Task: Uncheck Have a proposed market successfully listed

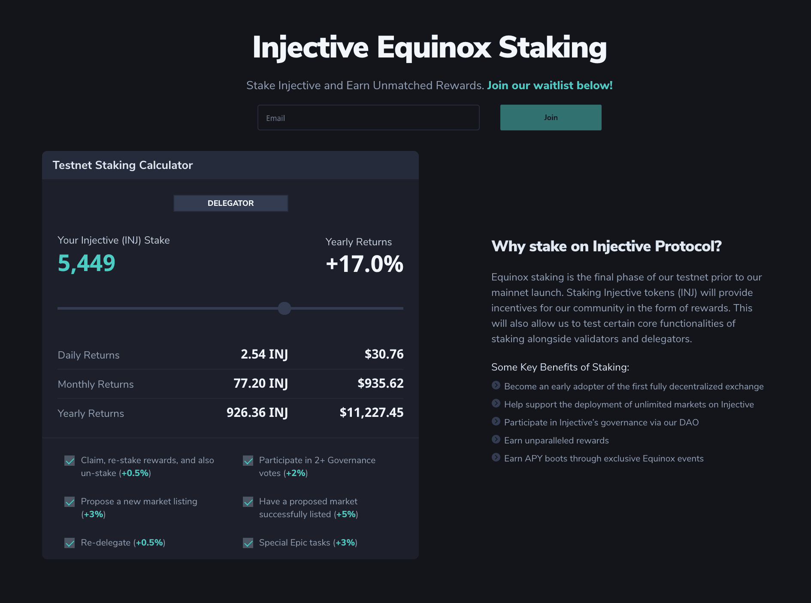Action: coord(248,502)
